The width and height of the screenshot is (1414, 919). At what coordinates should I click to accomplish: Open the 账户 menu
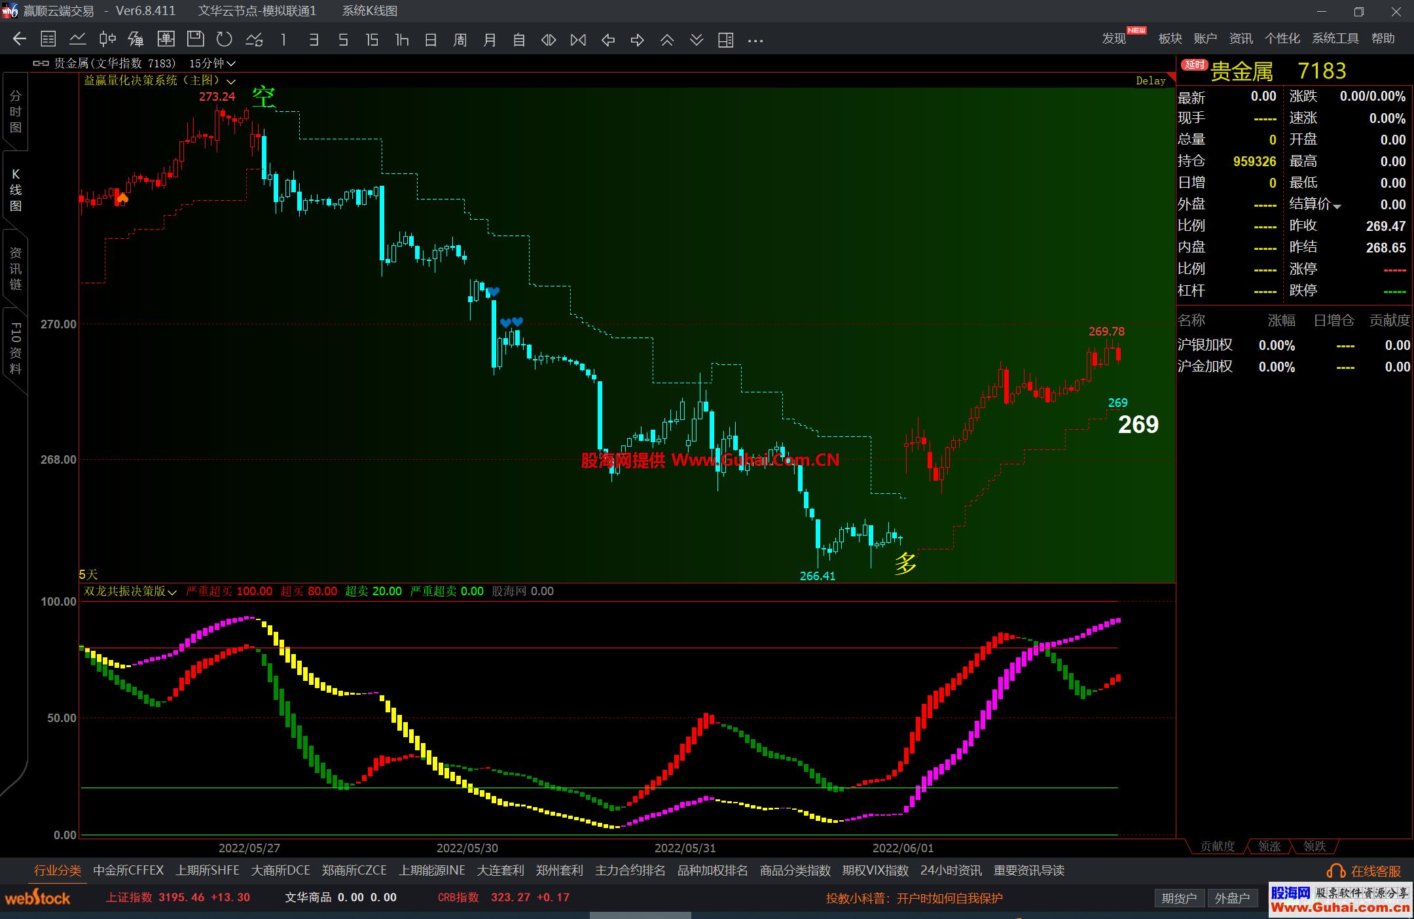click(x=1205, y=39)
